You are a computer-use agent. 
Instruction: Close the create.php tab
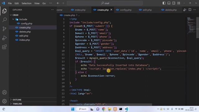coord(111,10)
